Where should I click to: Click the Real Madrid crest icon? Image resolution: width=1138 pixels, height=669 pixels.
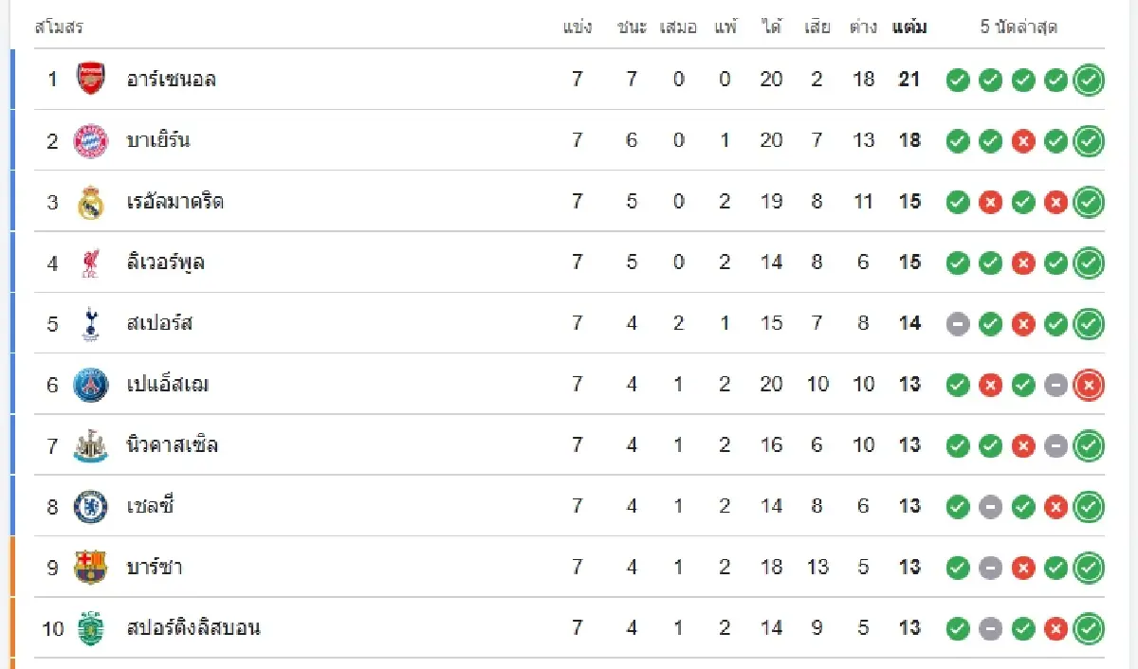click(x=91, y=202)
